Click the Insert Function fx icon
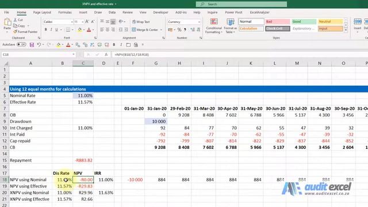 [x=106, y=55]
